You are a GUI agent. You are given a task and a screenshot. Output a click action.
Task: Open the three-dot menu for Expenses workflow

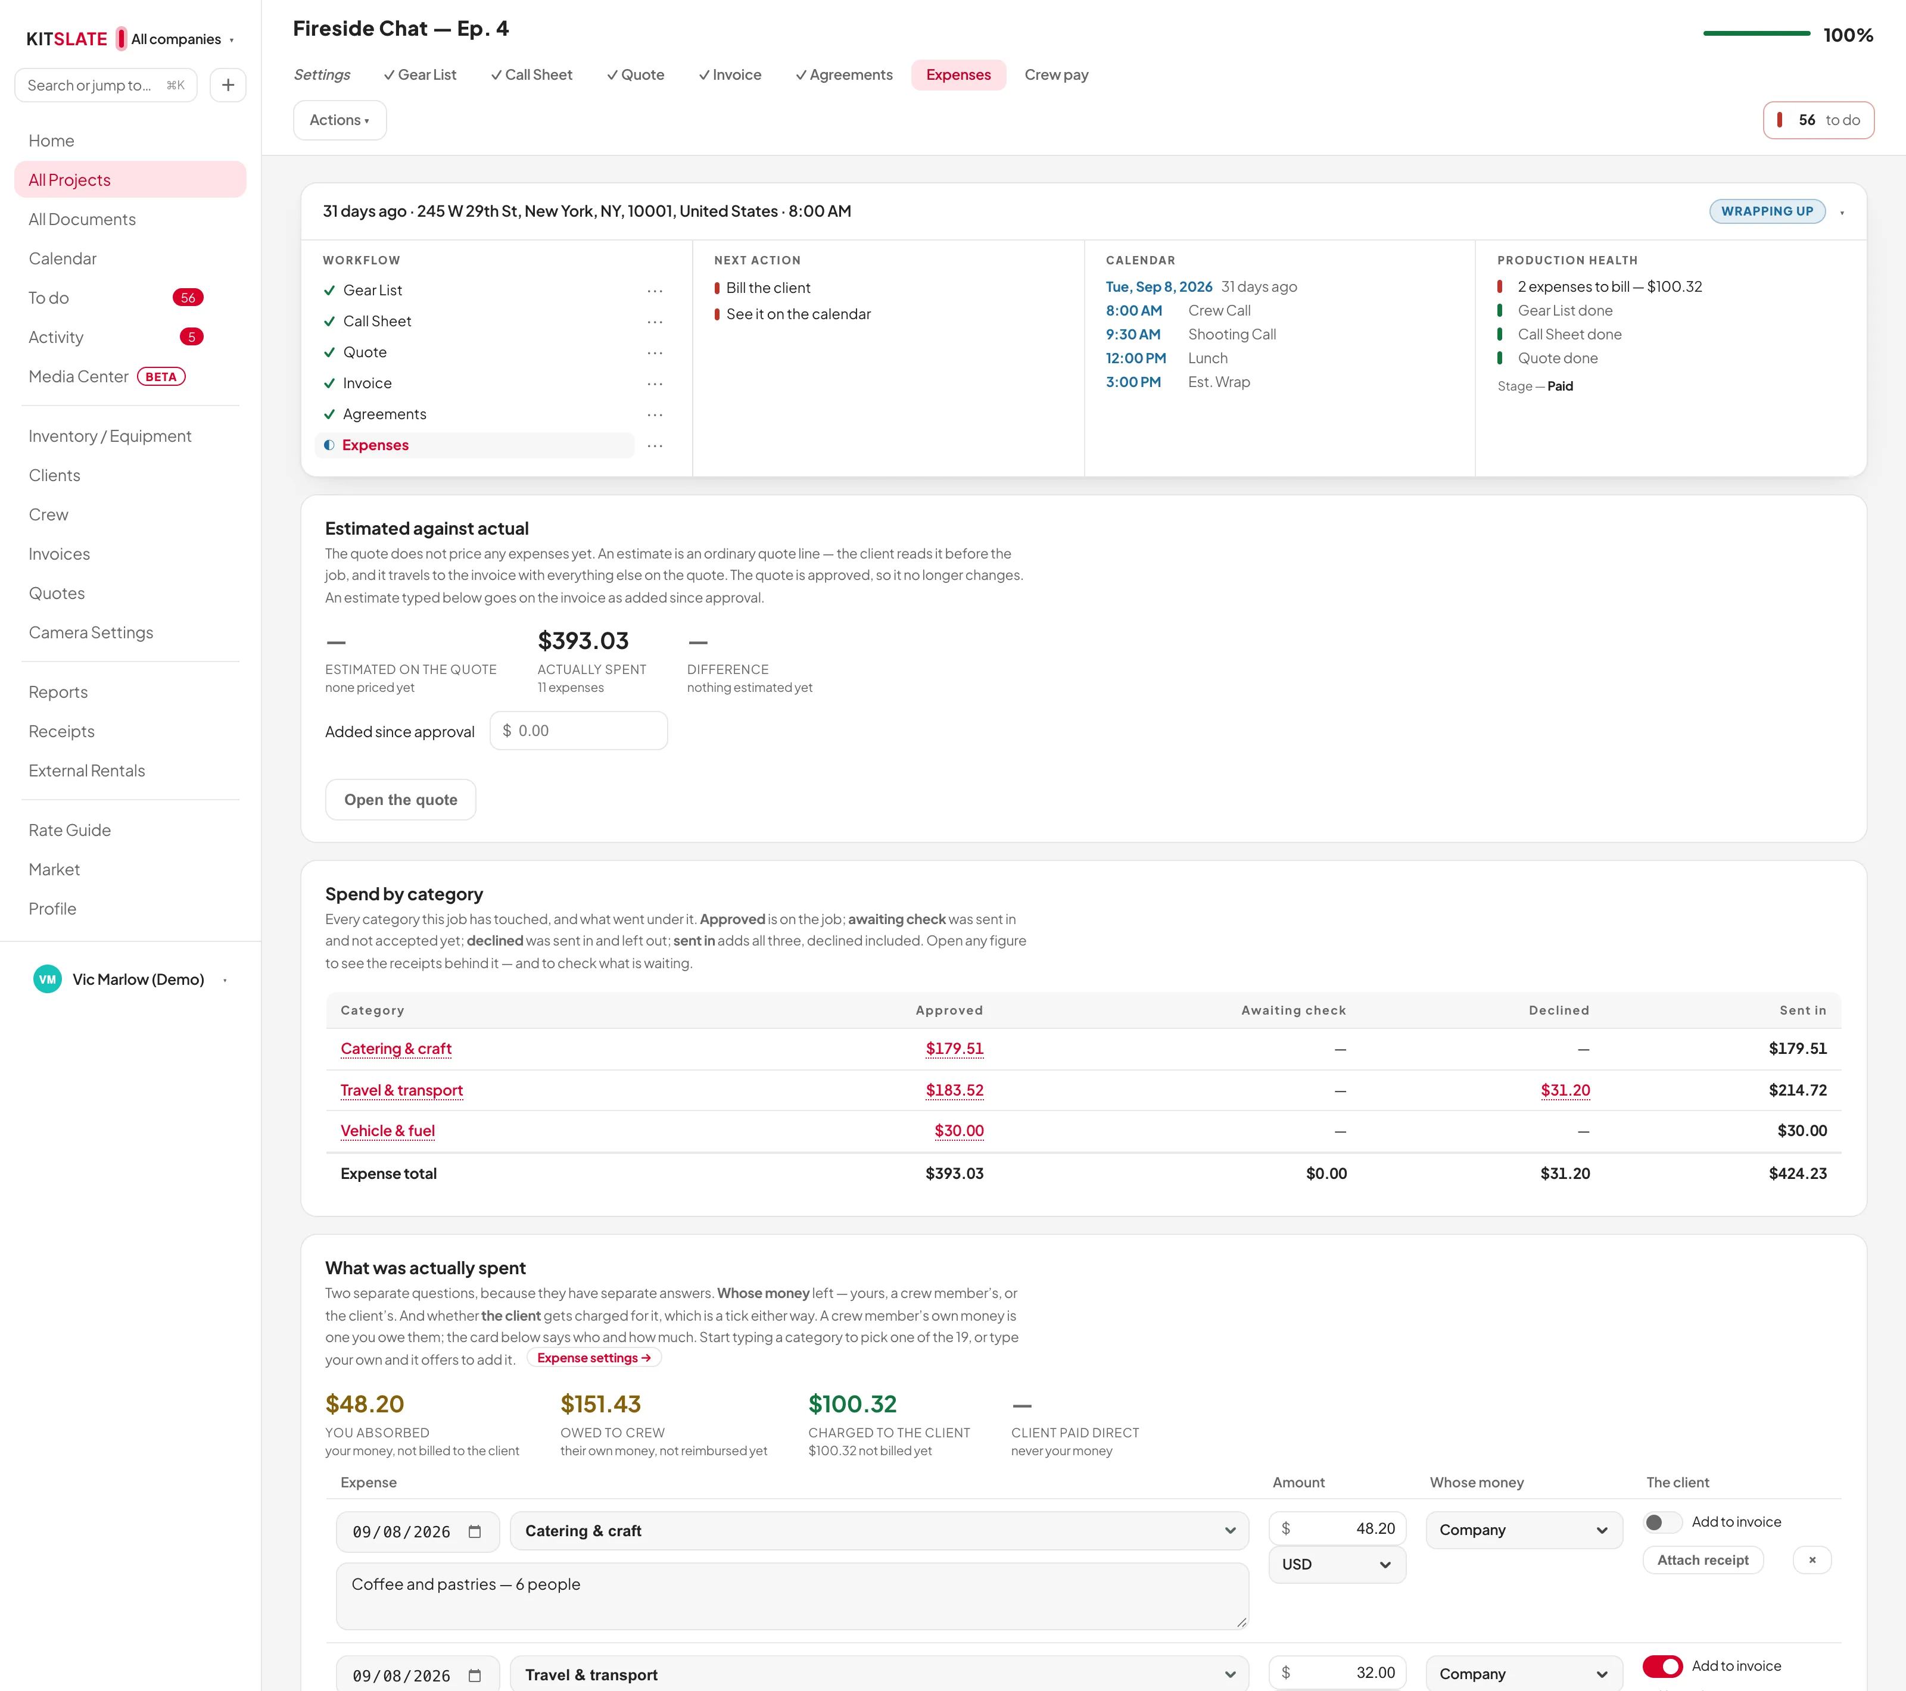[x=655, y=445]
